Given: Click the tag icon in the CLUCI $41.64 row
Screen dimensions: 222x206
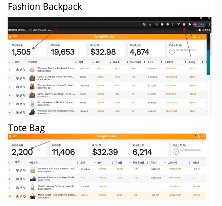Looking at the screenshot, I should pos(24,78).
